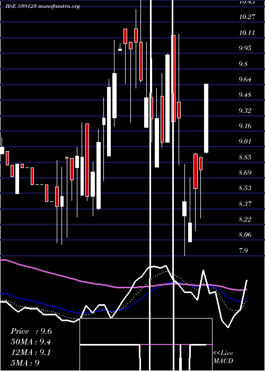Viewport: 265px width, 371px height.
Task: Select the 12MA : 9.1 readout
Action: 31,352
